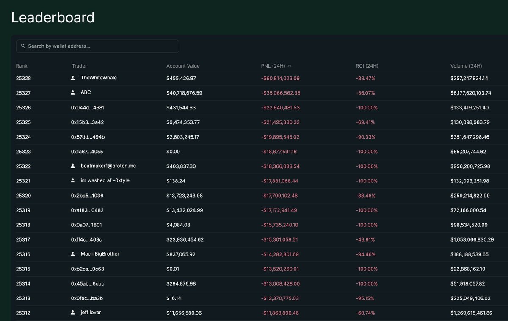Open MachiBigBrother trader profile
The height and width of the screenshot is (321, 508).
(99, 254)
